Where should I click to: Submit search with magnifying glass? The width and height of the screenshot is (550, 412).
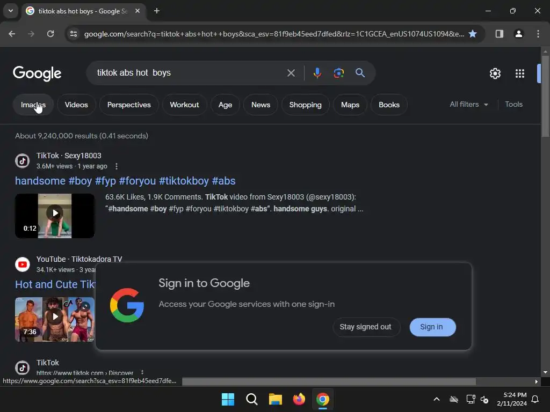[360, 73]
